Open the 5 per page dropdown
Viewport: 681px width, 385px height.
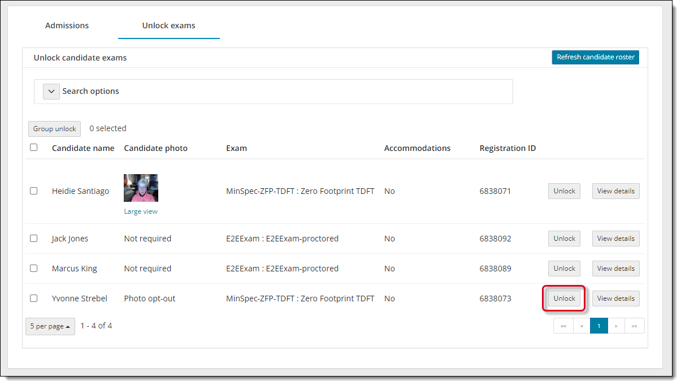point(50,326)
